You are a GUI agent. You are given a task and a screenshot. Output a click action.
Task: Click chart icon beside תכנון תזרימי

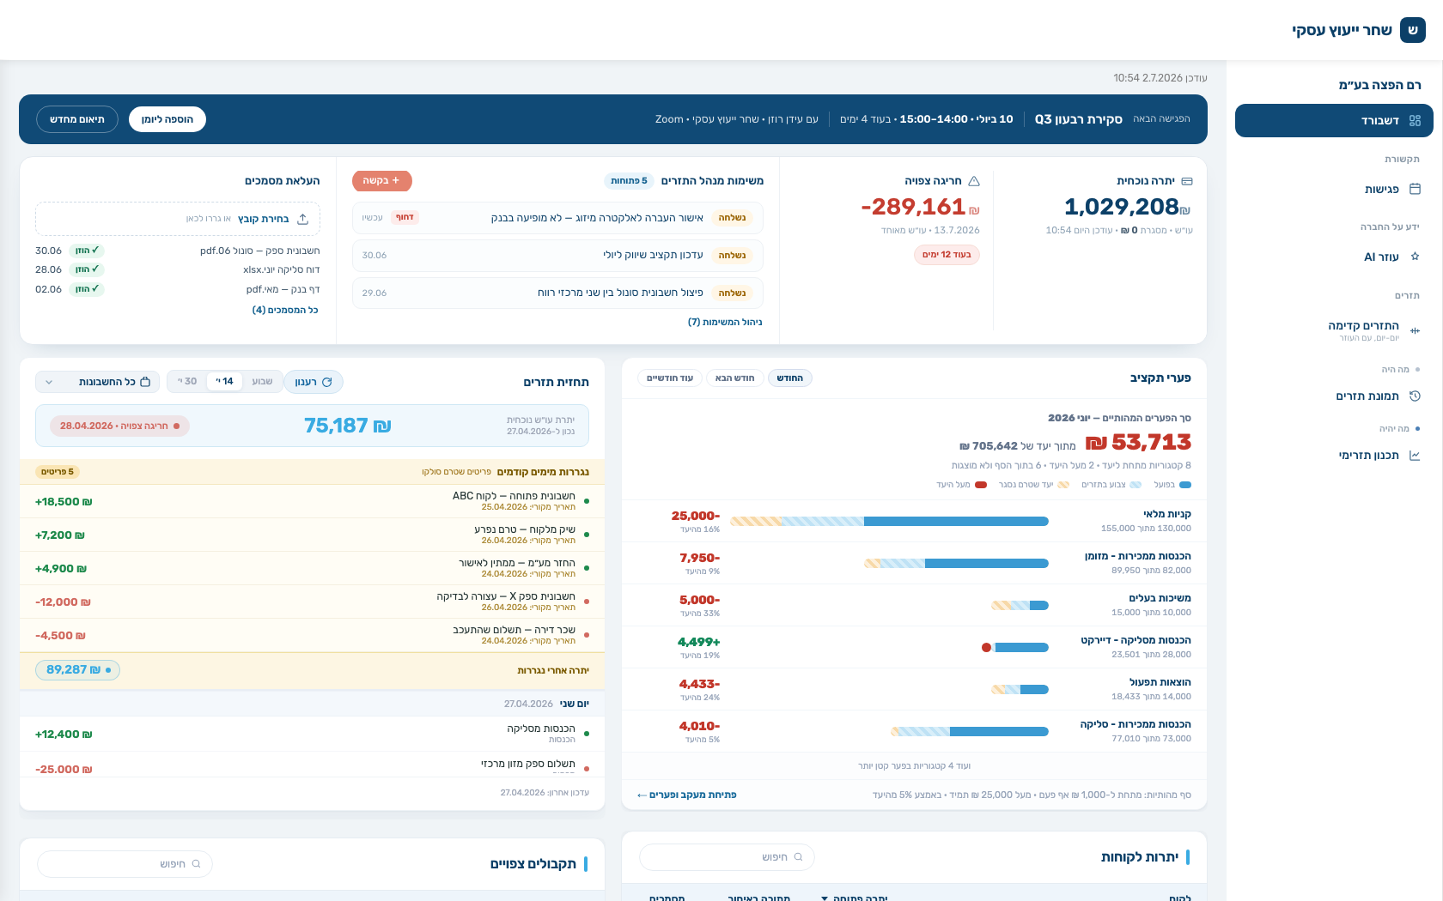pos(1415,455)
